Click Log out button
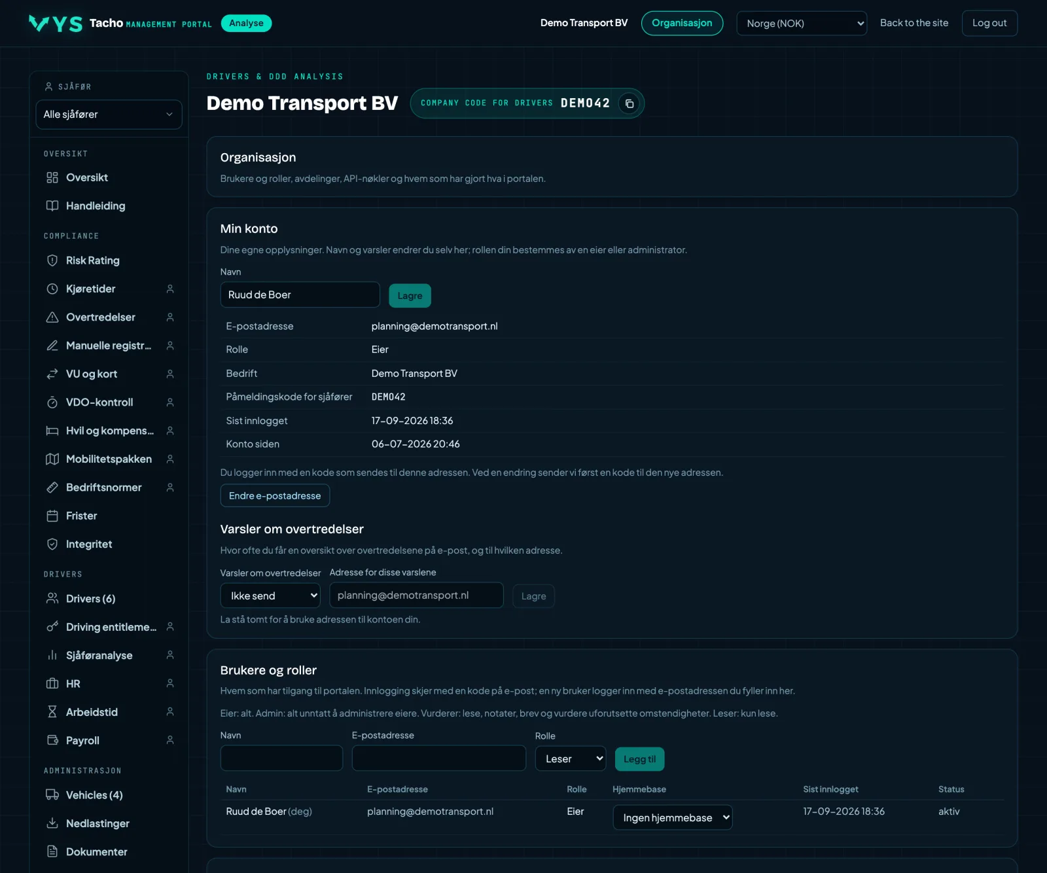 pyautogui.click(x=989, y=23)
